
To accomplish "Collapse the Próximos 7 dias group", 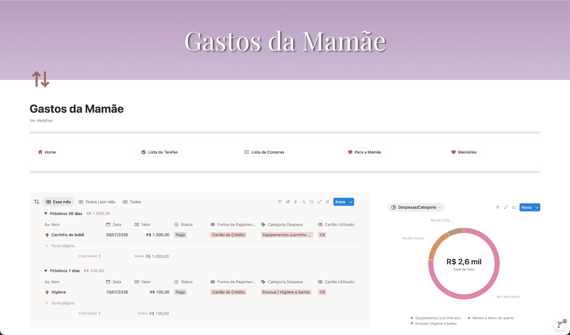I will pyautogui.click(x=46, y=271).
